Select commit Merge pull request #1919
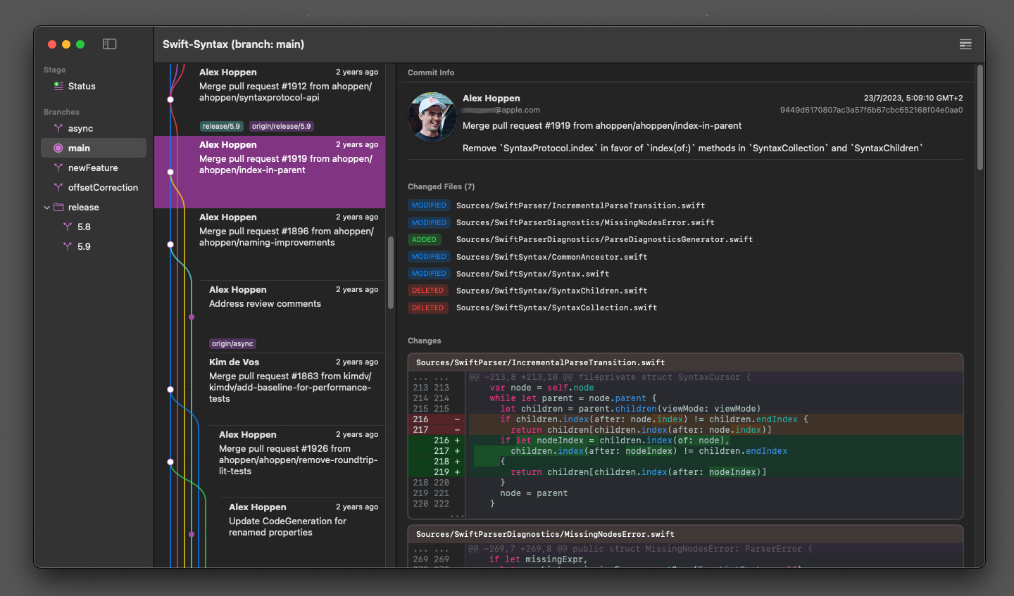Image resolution: width=1014 pixels, height=596 pixels. click(x=270, y=172)
